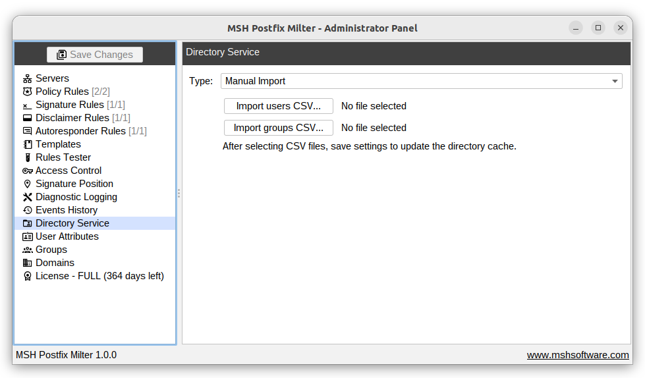Open Diagnostic Logging settings
Screen dimensions: 645x378
click(76, 197)
